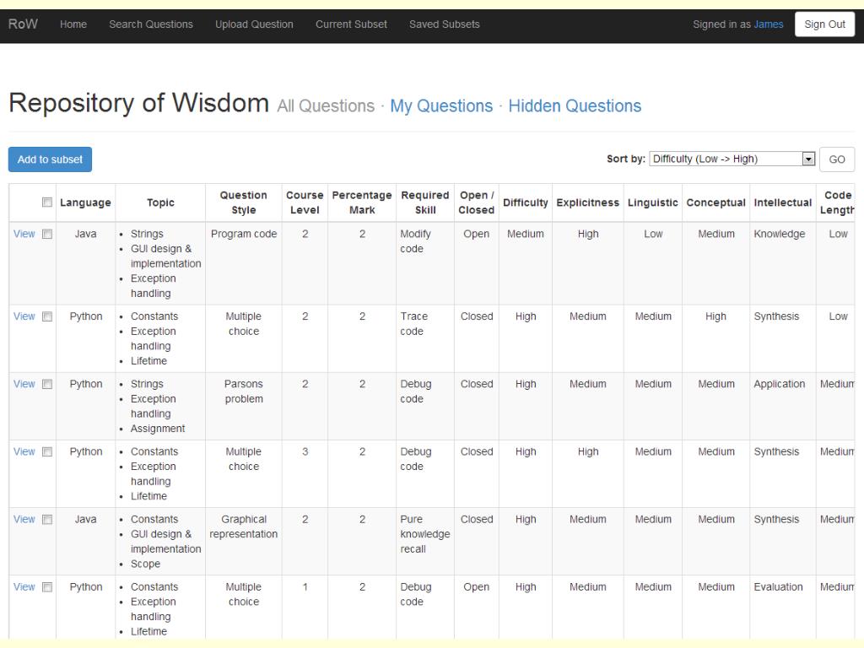Open Search Questions in the navbar
Image resolution: width=864 pixels, height=648 pixels.
[151, 24]
